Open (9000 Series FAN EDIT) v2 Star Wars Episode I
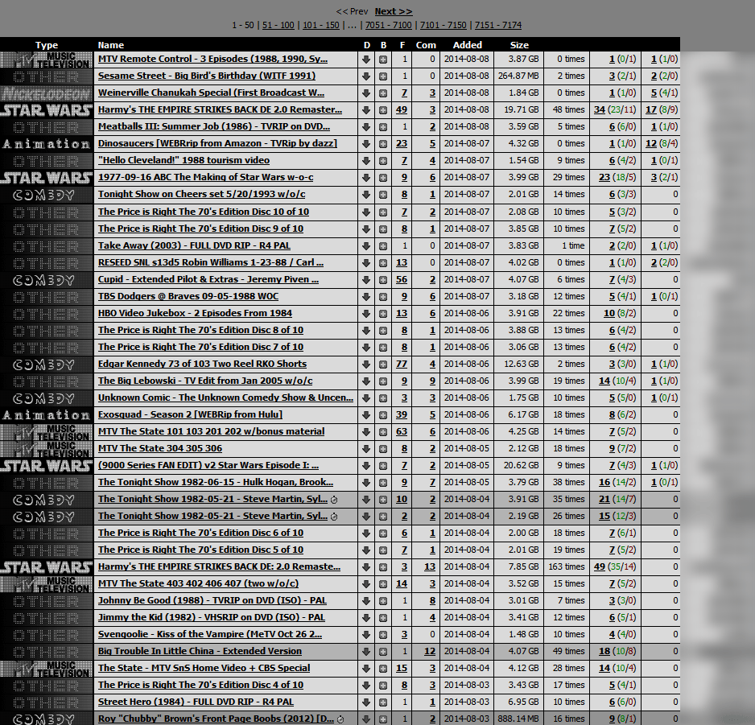755x725 pixels. 208,465
